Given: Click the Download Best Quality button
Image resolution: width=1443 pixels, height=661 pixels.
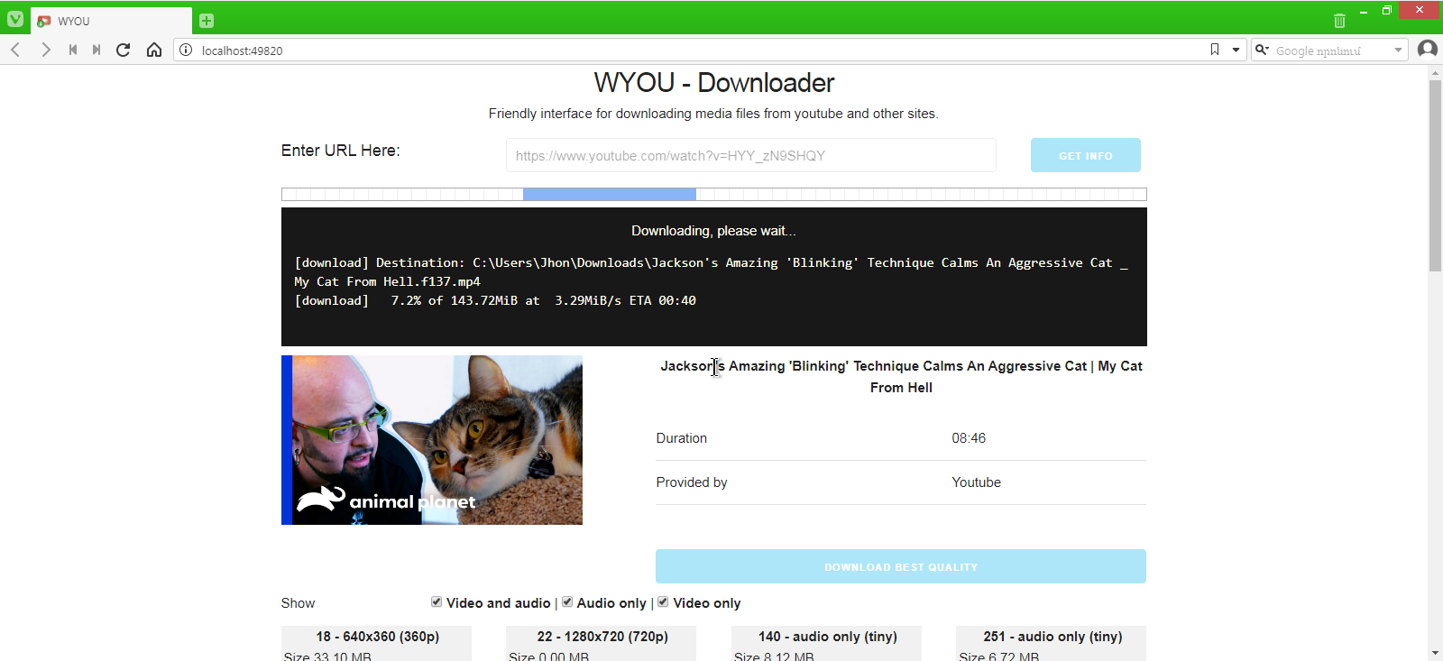Looking at the screenshot, I should coord(900,566).
